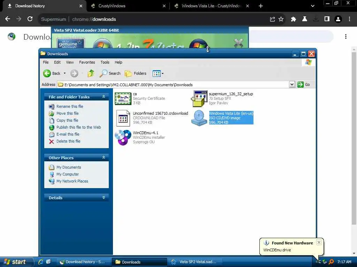
Task: Click the Downloads taskbar button
Action: tap(139, 262)
